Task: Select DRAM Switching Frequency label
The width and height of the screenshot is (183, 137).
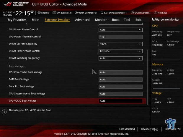Action: click(x=24, y=58)
